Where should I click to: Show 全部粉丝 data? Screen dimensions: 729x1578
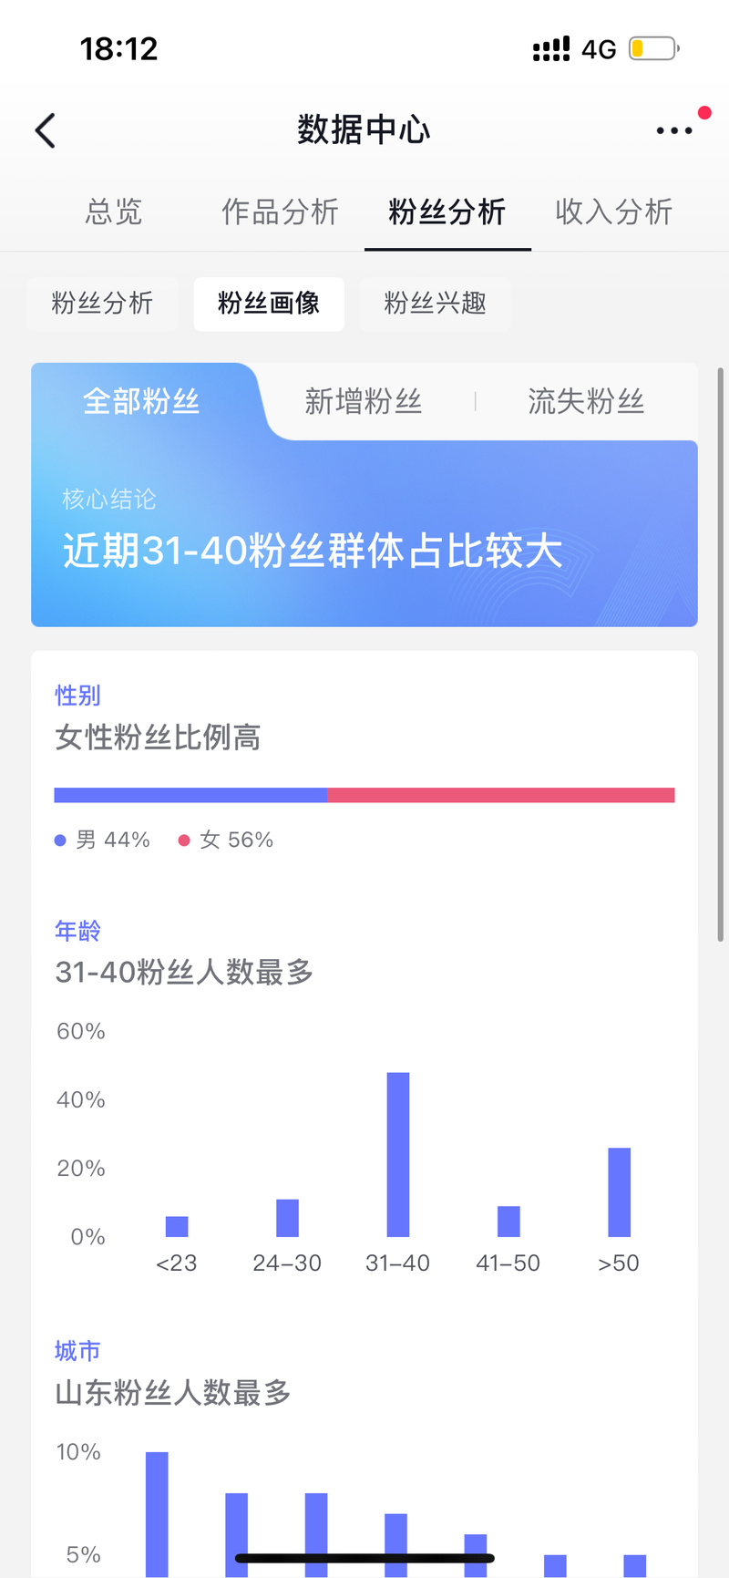(x=141, y=401)
